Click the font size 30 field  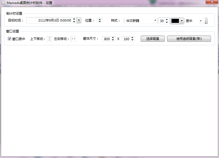point(162,21)
